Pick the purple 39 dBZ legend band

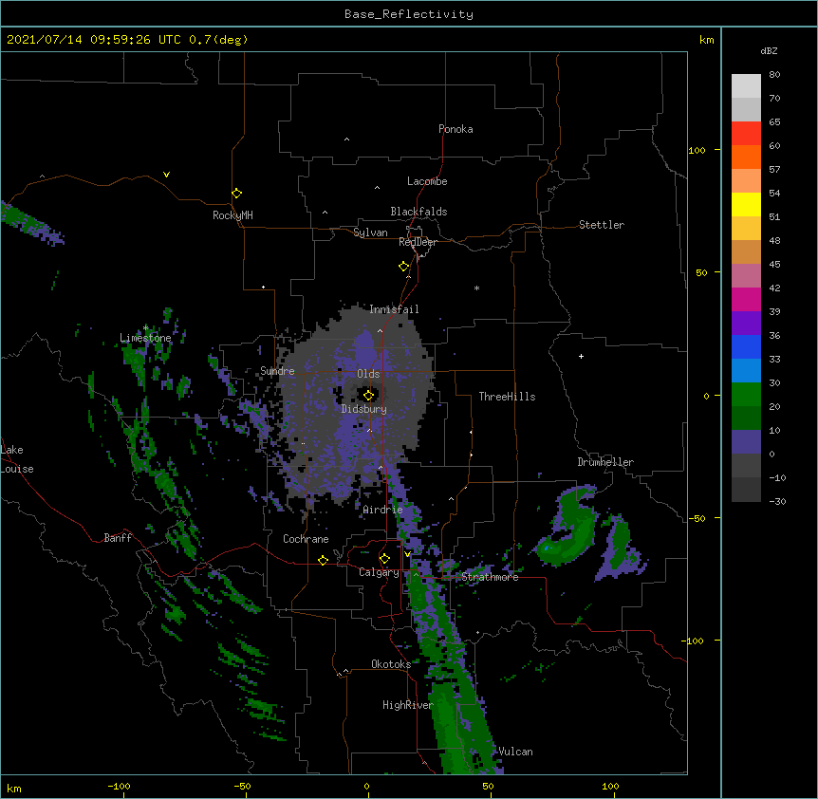(746, 323)
